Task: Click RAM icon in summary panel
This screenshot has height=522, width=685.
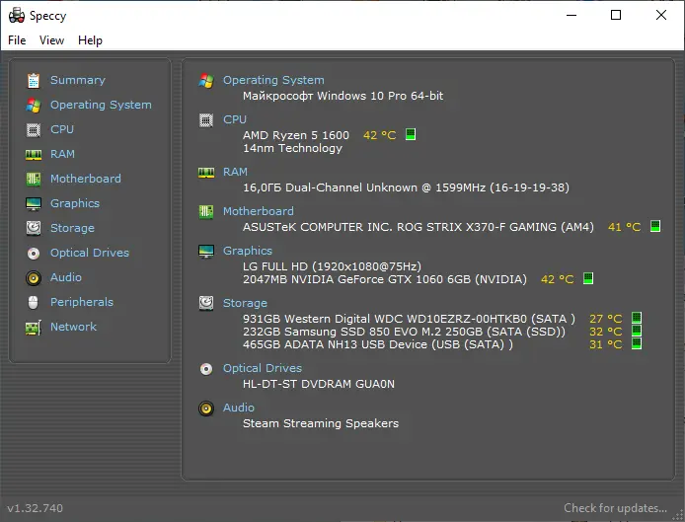Action: tap(205, 173)
